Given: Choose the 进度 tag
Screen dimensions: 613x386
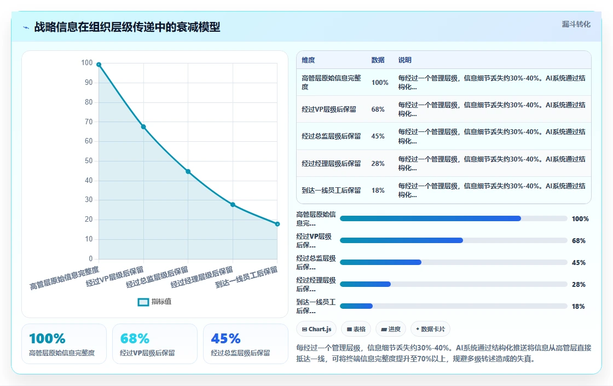Looking at the screenshot, I should point(391,329).
